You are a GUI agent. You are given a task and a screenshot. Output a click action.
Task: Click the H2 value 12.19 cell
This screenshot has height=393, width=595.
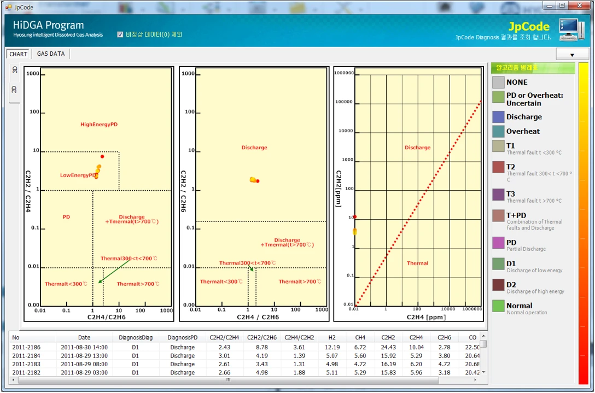332,347
